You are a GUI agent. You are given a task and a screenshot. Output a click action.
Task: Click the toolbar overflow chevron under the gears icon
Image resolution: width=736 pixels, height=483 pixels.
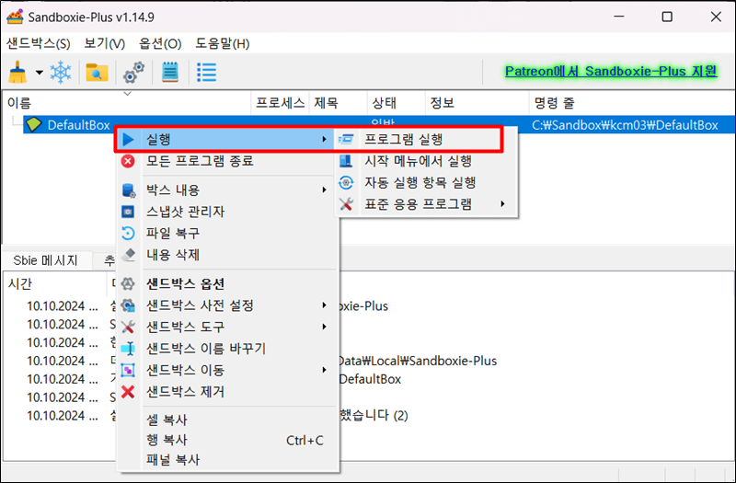click(127, 94)
